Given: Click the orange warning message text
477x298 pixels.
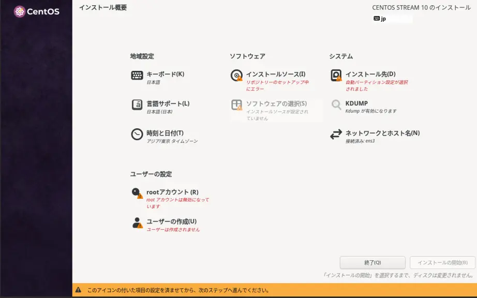Looking at the screenshot, I should (178, 290).
